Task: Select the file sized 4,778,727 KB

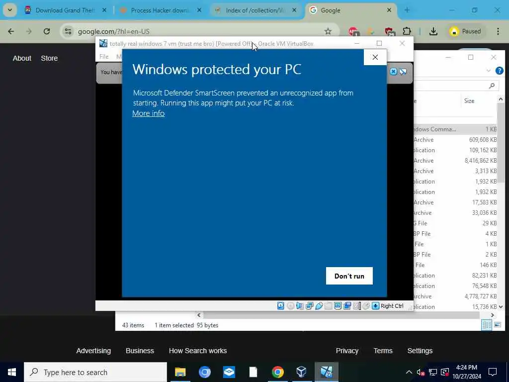Action: click(455, 296)
